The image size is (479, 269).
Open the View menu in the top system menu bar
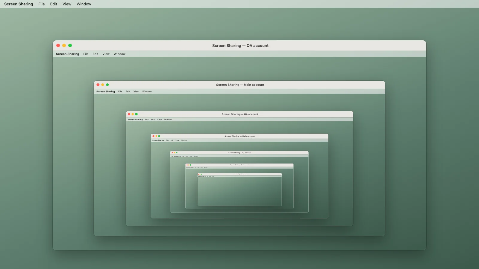point(67,4)
